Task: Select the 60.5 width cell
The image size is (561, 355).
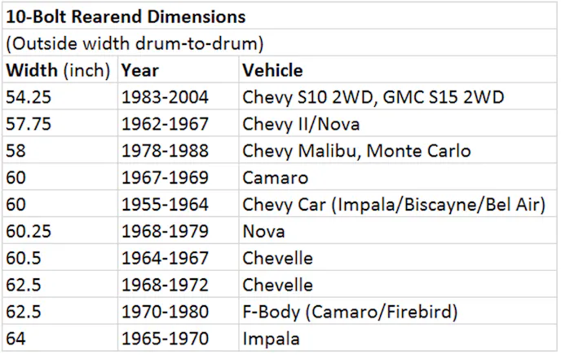Action: (x=24, y=258)
